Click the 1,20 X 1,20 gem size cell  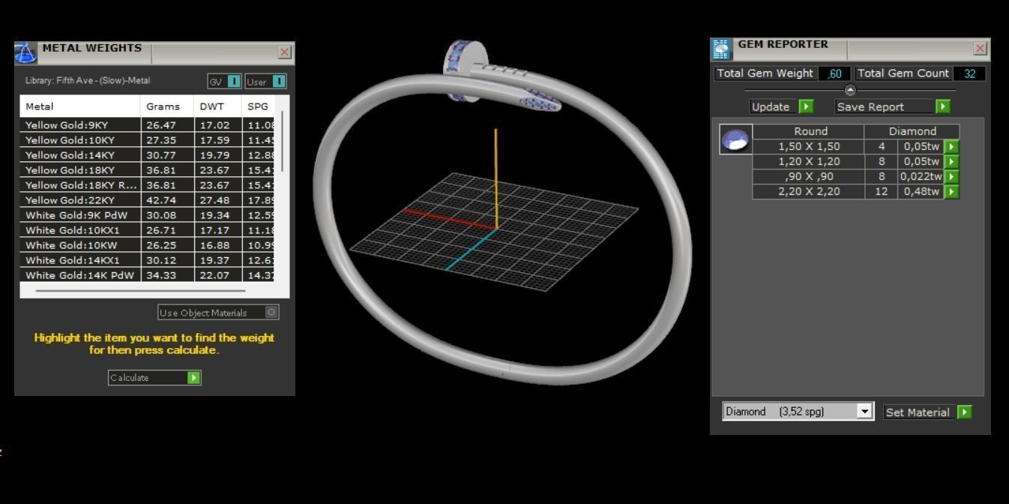pyautogui.click(x=808, y=162)
